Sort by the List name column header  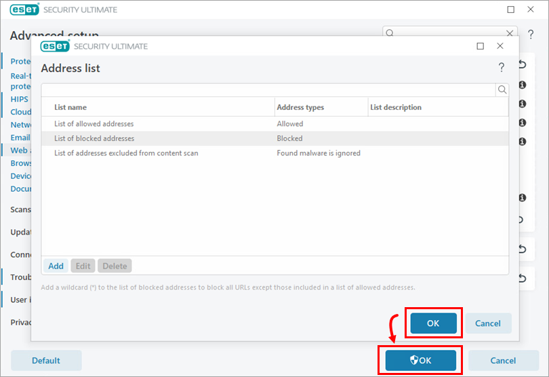[70, 107]
